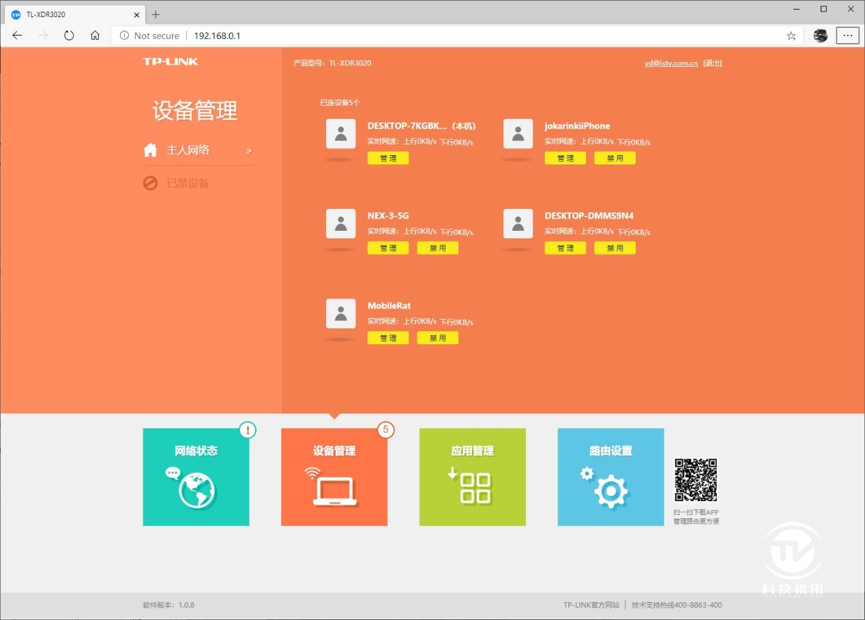Expand 主人网络 using its chevron
Image resolution: width=865 pixels, height=620 pixels.
tap(248, 150)
